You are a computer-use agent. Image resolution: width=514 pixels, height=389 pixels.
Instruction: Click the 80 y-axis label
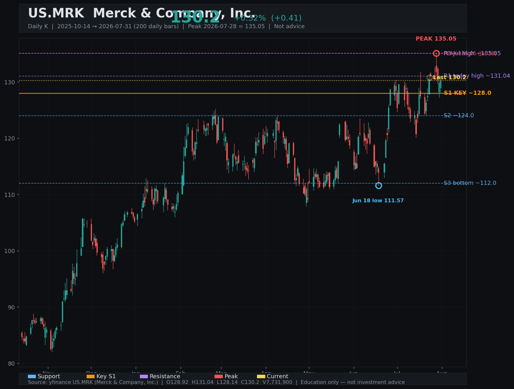(11, 364)
